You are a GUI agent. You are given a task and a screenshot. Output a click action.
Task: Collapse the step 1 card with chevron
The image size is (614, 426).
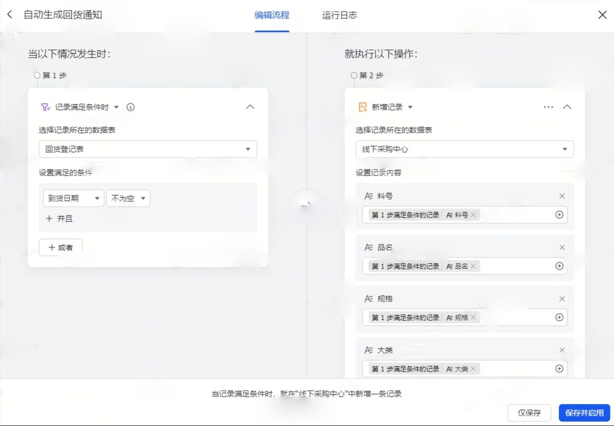[250, 107]
